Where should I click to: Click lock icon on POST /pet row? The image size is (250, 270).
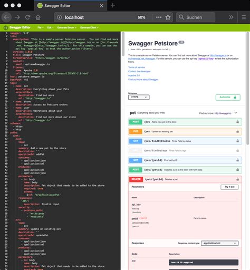[237, 122]
